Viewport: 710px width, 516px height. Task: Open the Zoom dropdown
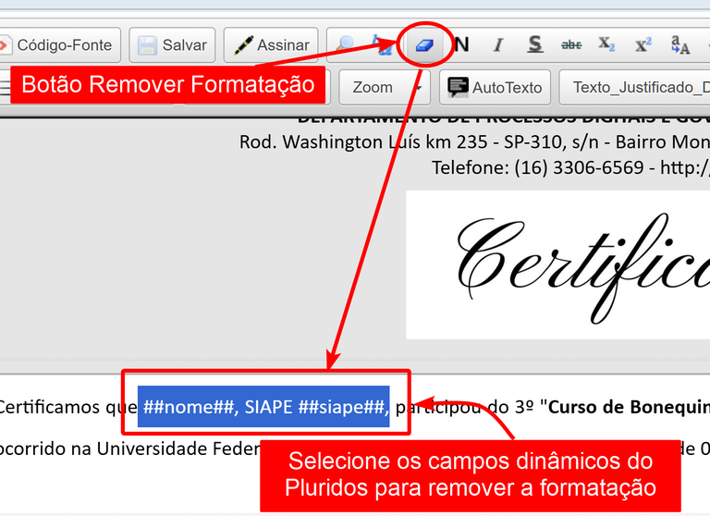[x=385, y=87]
